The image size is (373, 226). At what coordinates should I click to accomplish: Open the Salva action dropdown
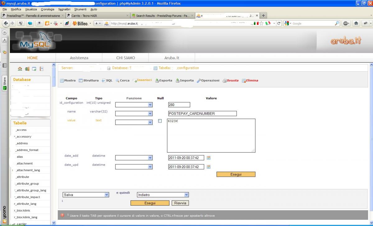pos(86,195)
